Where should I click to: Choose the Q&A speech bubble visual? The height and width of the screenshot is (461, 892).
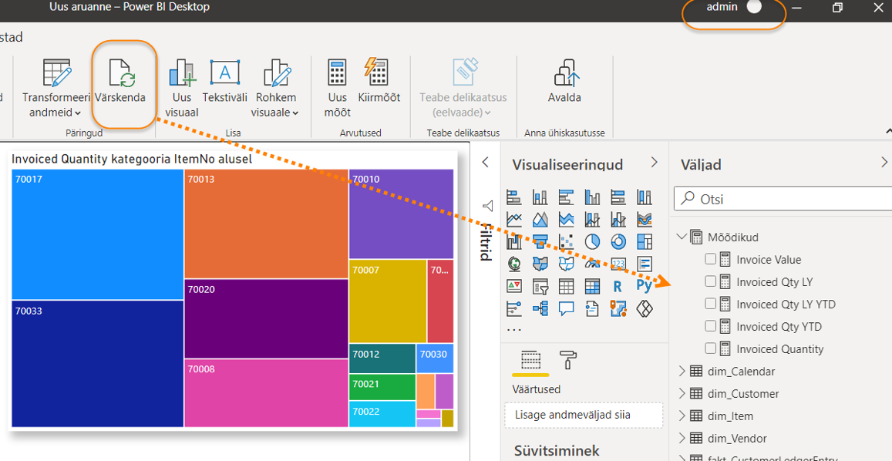coord(566,308)
